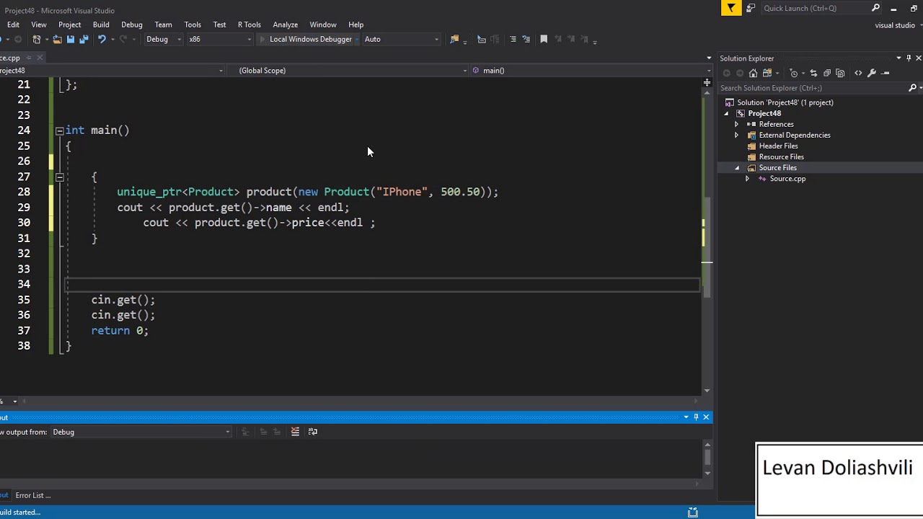The height and width of the screenshot is (519, 923).
Task: Click the notifications filter flag icon
Action: pyautogui.click(x=731, y=8)
